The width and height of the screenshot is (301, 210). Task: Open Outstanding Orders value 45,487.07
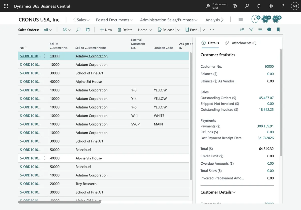coord(266,98)
